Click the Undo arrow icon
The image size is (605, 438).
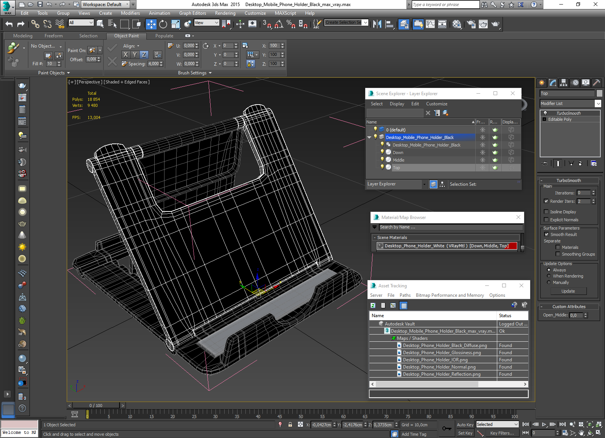click(x=9, y=24)
